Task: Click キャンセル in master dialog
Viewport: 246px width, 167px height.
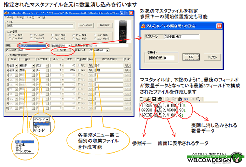Action: (x=212, y=57)
